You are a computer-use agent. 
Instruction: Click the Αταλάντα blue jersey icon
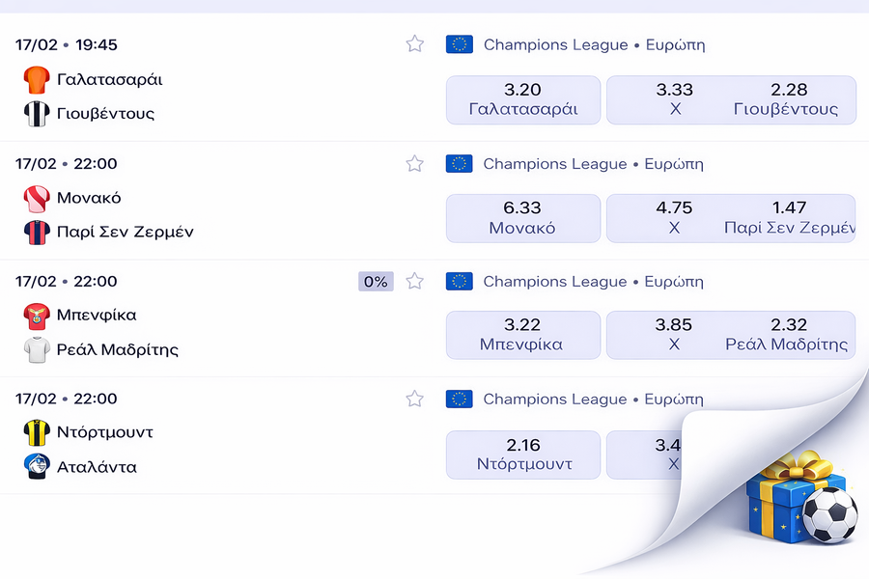[x=36, y=467]
